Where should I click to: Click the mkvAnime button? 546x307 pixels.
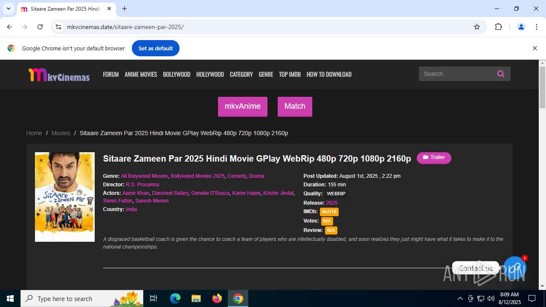(243, 106)
